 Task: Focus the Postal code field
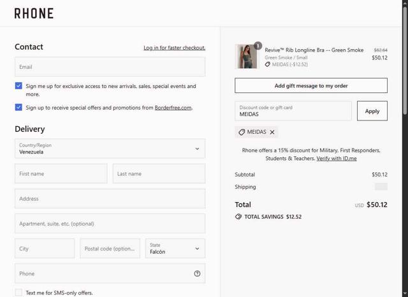(110, 249)
